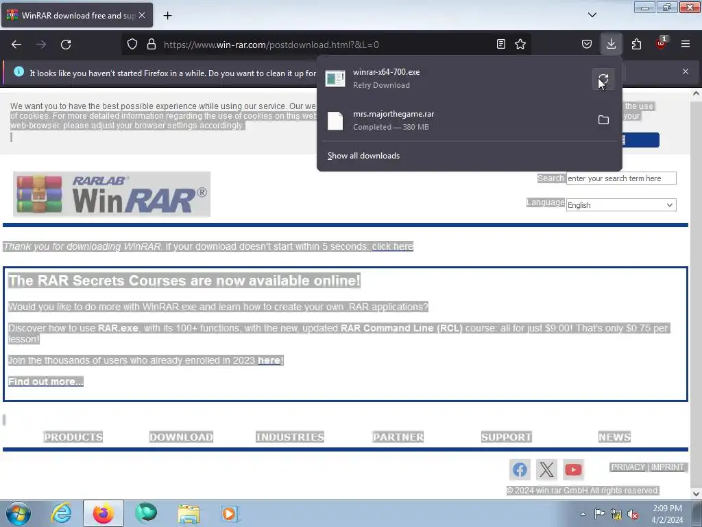Open the X (Twitter) social icon
The height and width of the screenshot is (527, 702).
[x=546, y=469]
